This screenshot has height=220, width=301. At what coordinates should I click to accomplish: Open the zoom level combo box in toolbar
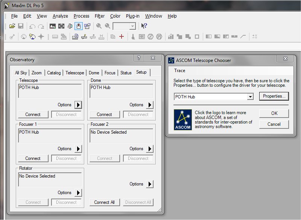125,26
